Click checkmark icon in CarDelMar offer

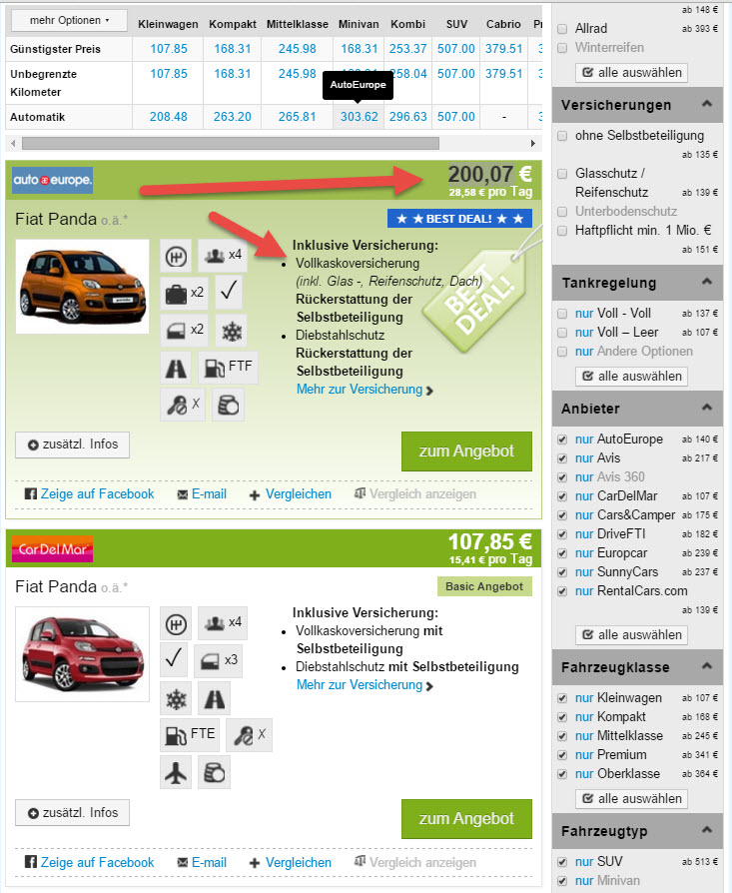(x=174, y=660)
